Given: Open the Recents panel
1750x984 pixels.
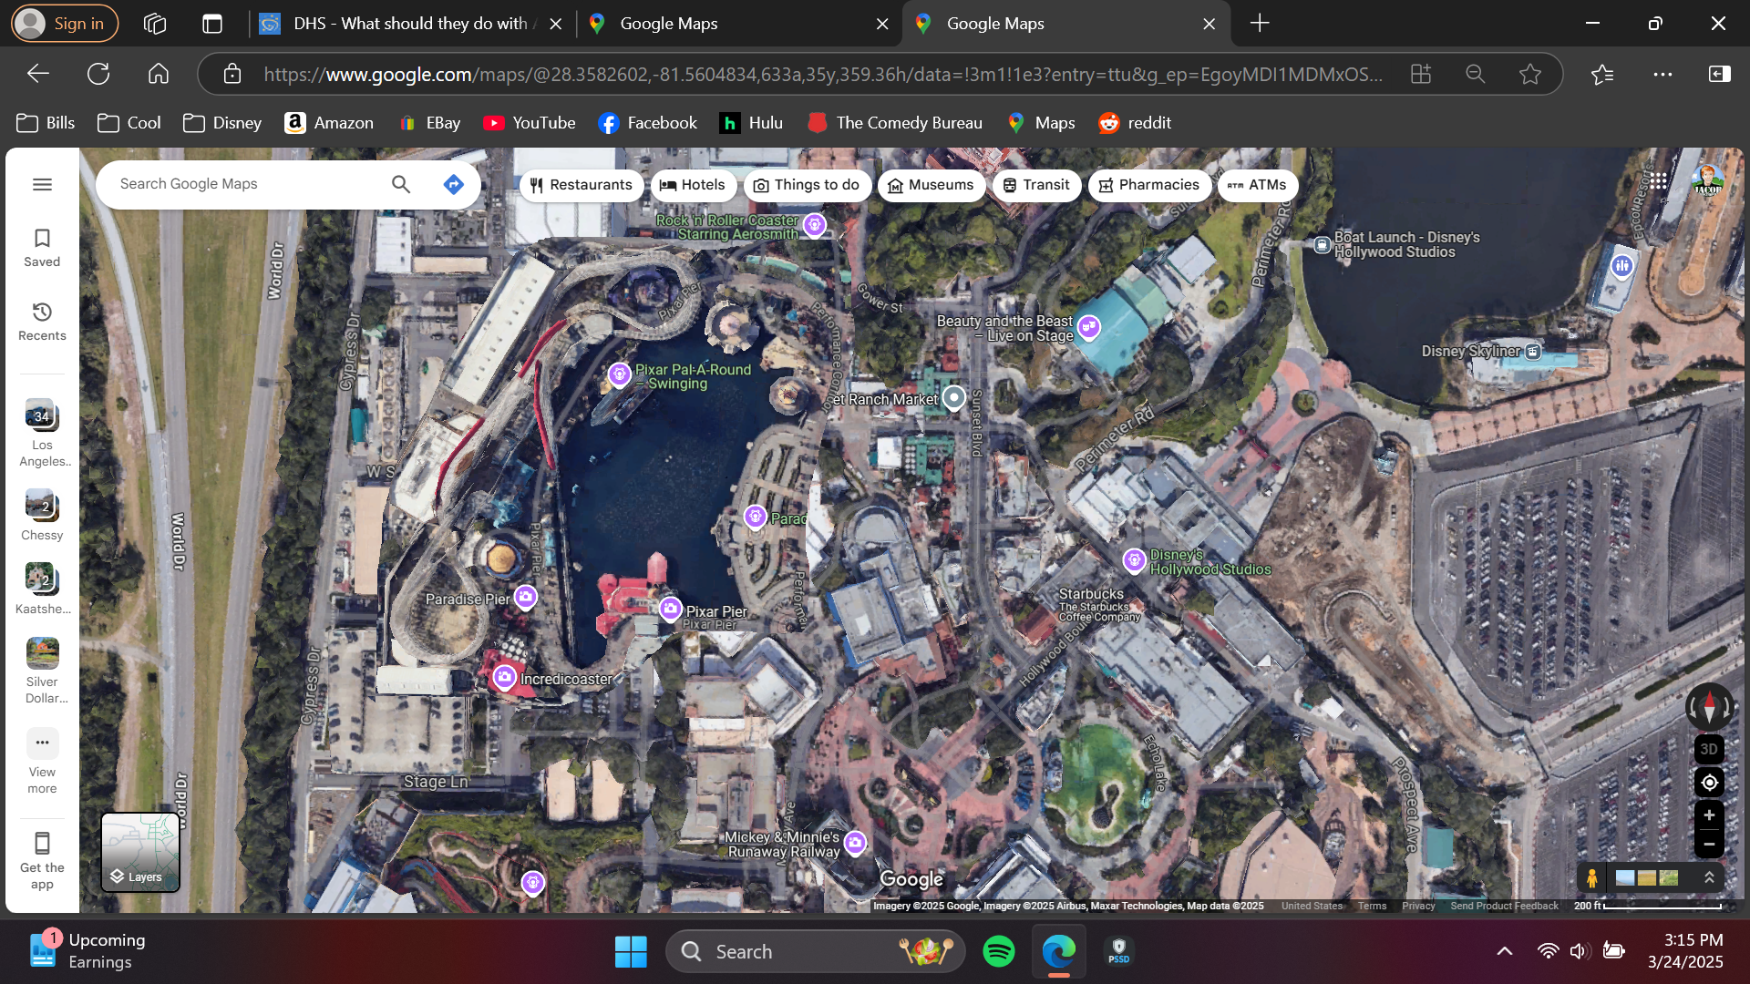Looking at the screenshot, I should [x=42, y=322].
